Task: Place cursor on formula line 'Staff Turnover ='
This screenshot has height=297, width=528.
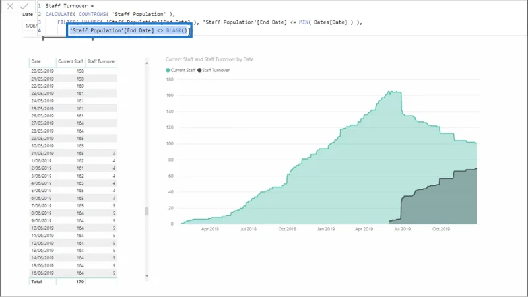Action: coord(70,6)
